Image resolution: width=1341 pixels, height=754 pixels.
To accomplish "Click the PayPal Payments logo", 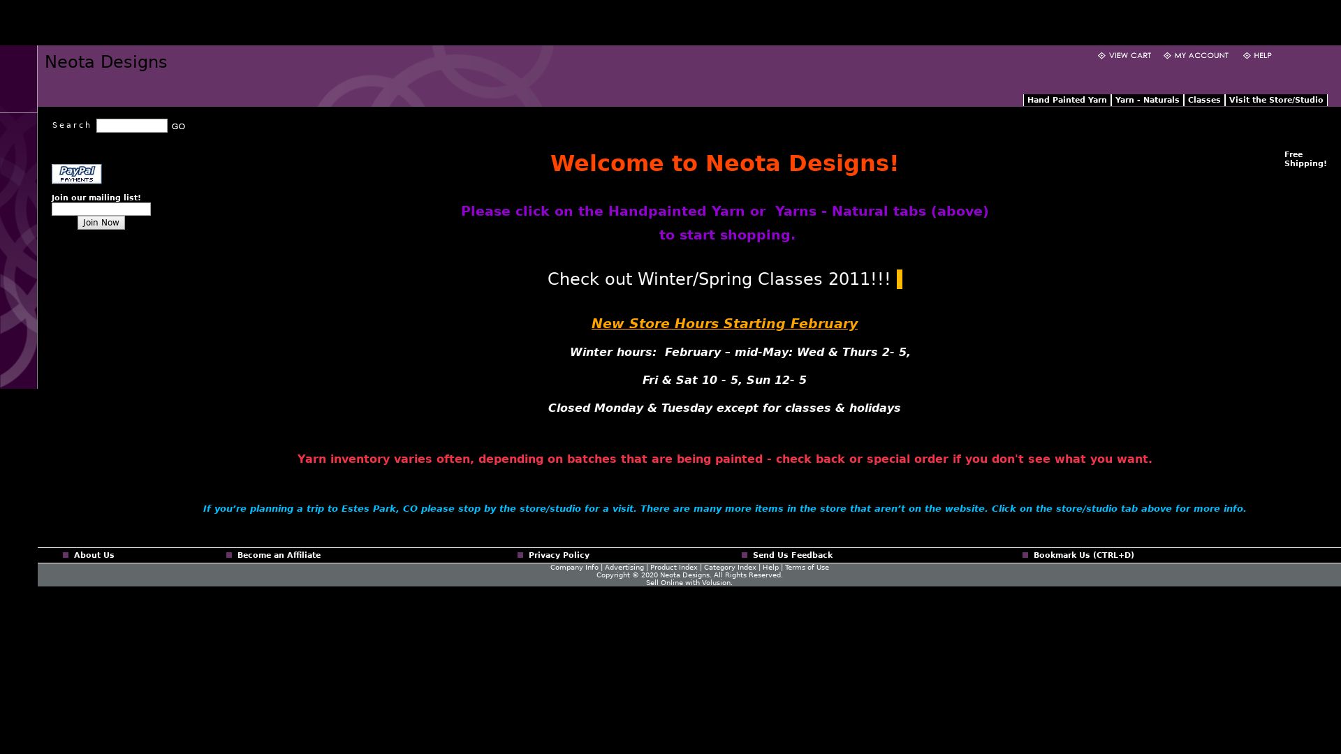I will (x=77, y=174).
